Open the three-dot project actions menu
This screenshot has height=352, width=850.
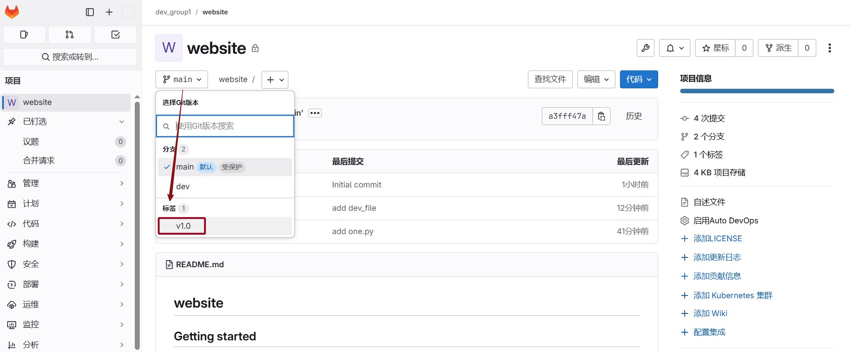click(x=830, y=48)
